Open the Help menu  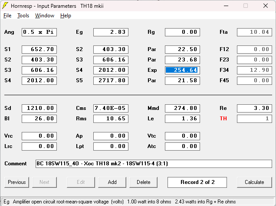click(x=66, y=16)
